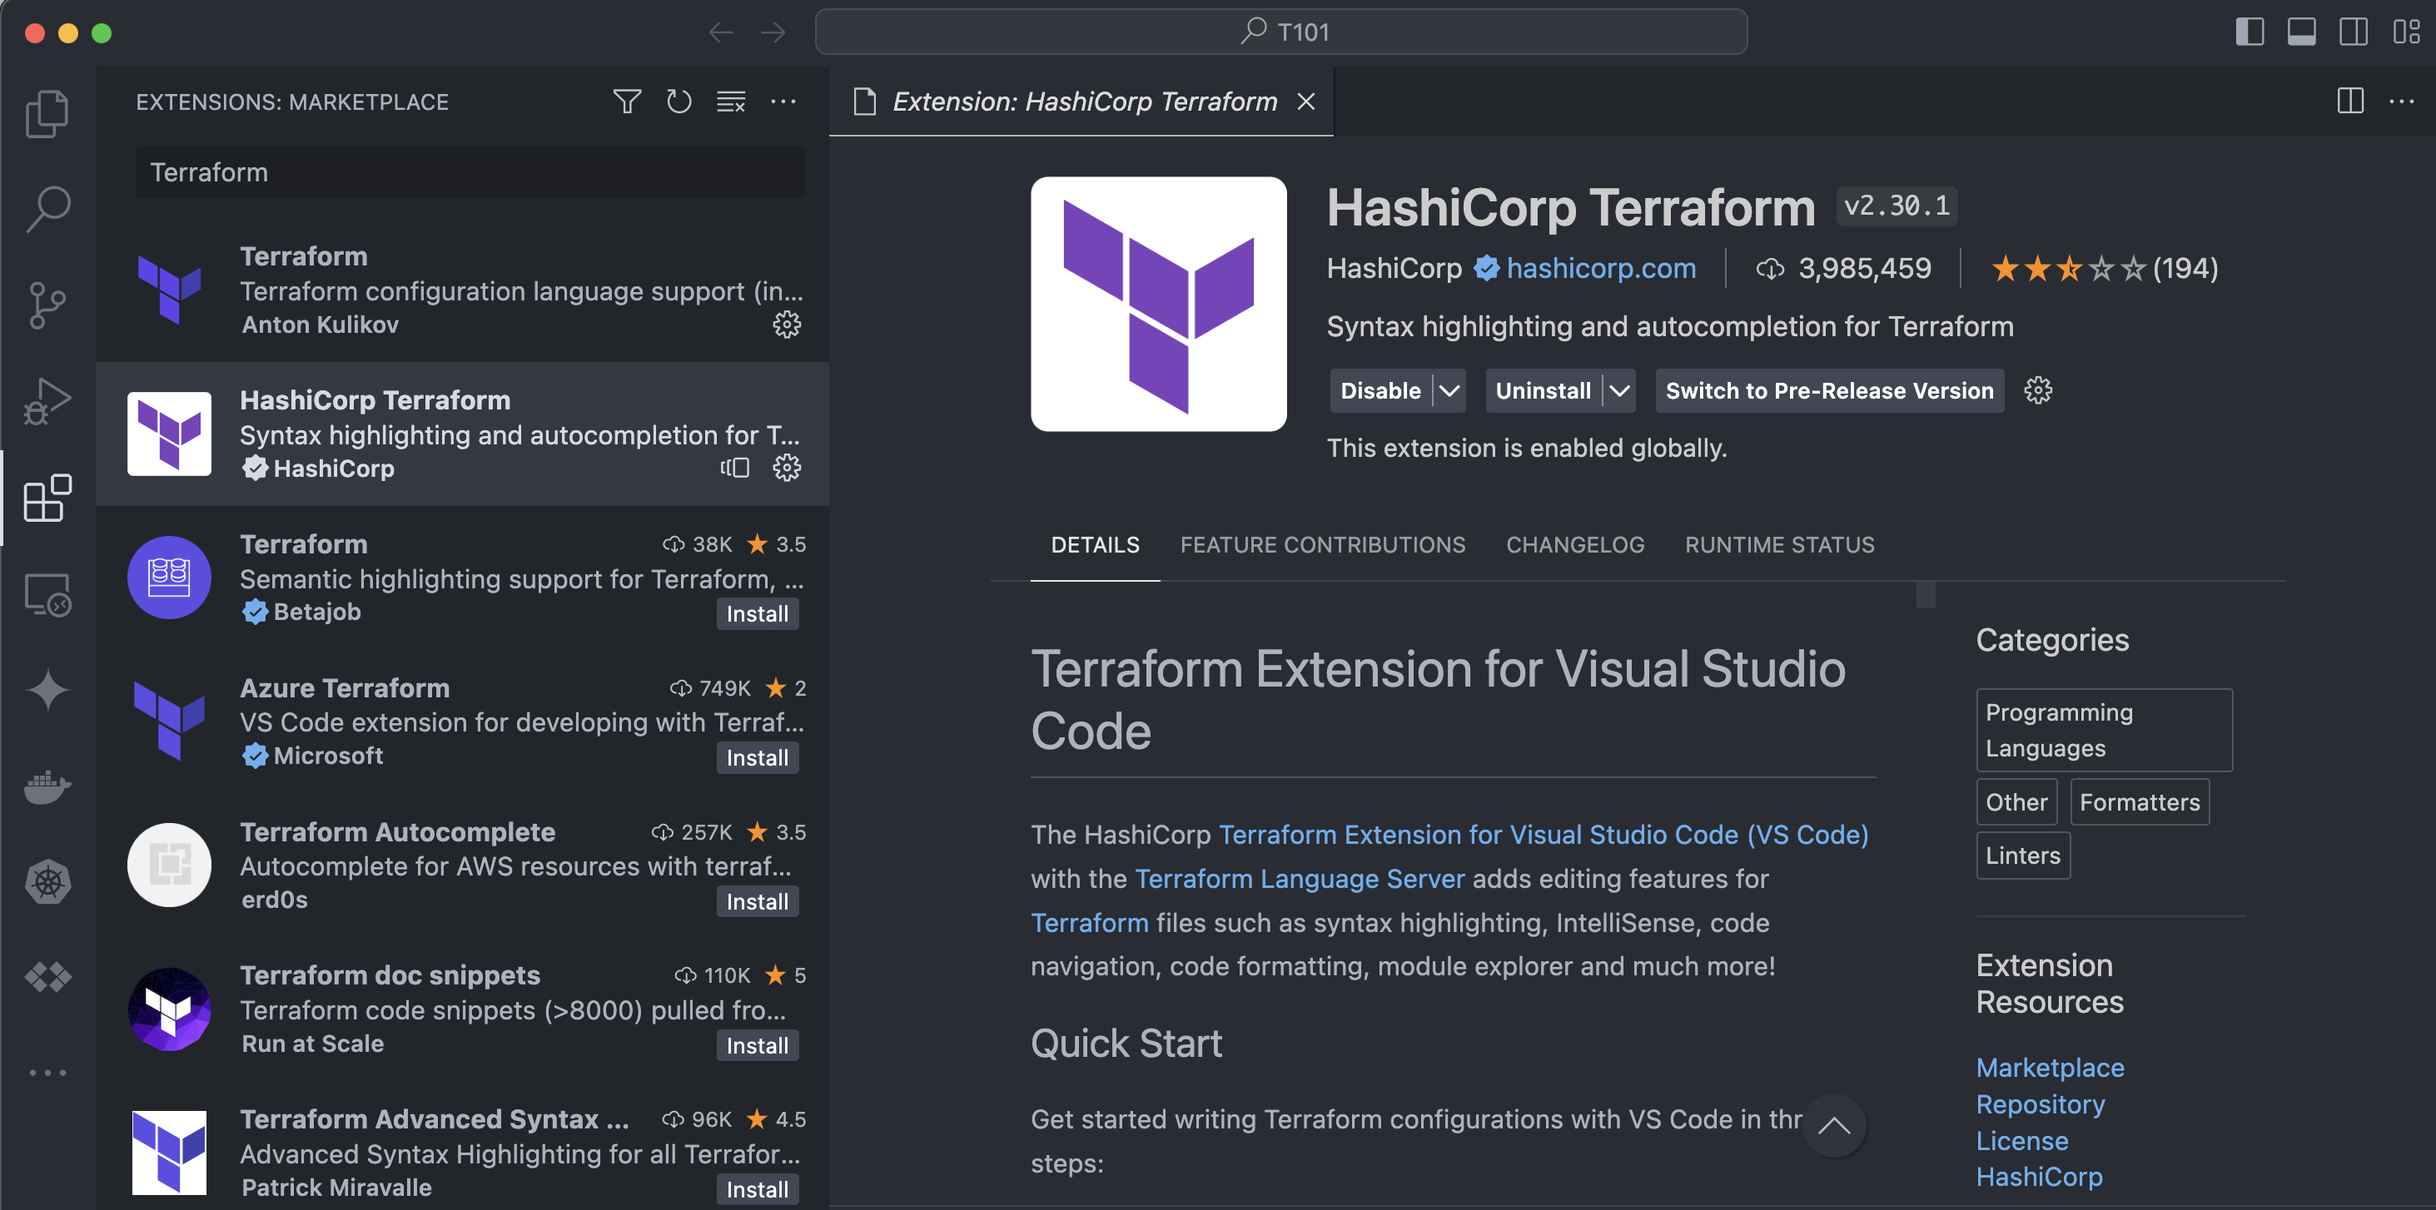Screen dimensions: 2436x1210
Task: Open Views and More Actions ellipsis menu
Action: click(x=783, y=102)
